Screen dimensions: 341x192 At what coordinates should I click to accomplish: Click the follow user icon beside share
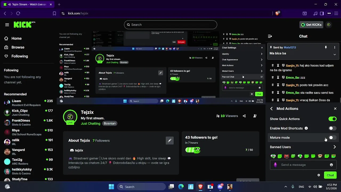point(255,116)
